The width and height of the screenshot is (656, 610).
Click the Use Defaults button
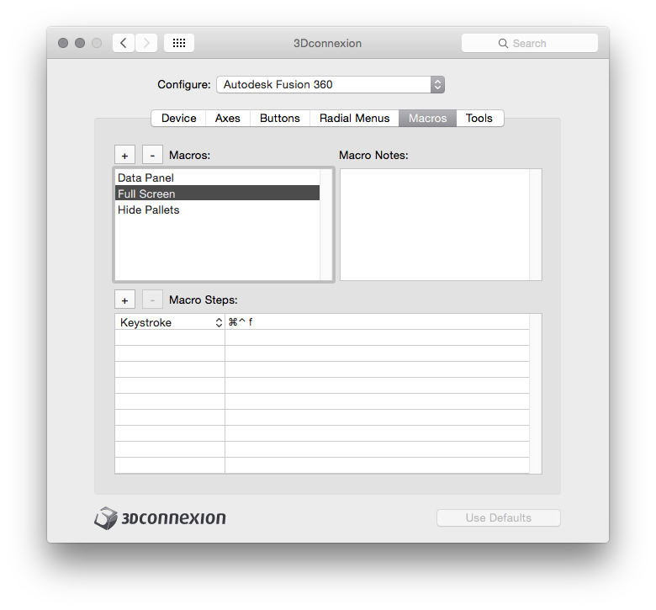499,518
